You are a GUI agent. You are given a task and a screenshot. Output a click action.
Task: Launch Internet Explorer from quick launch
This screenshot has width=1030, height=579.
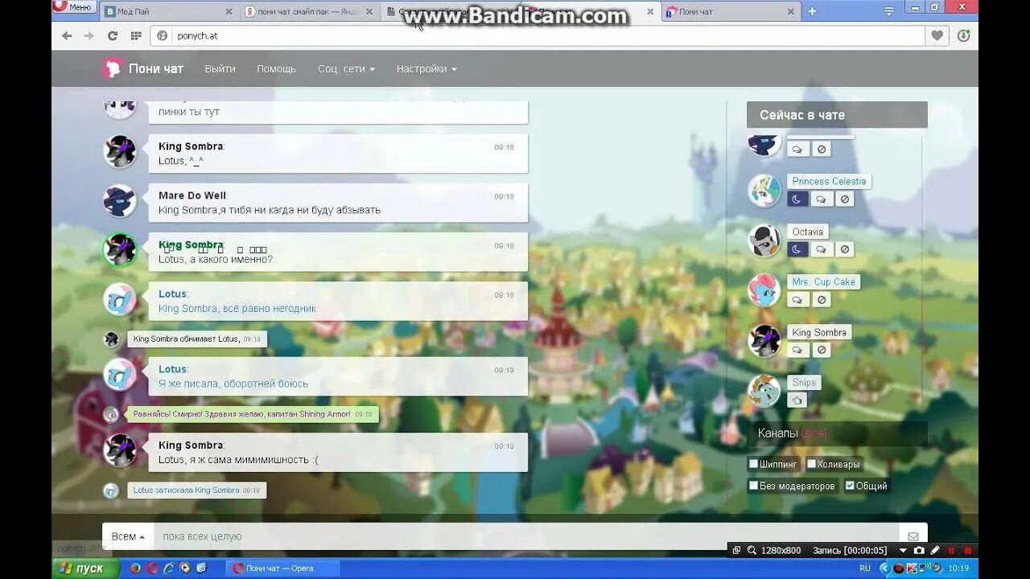pyautogui.click(x=168, y=568)
